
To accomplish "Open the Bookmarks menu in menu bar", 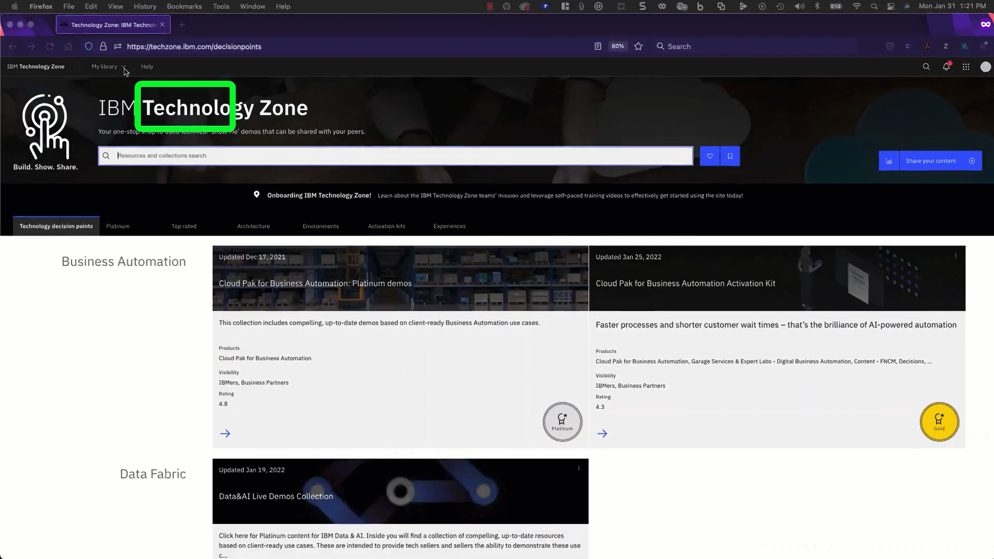I will click(184, 6).
